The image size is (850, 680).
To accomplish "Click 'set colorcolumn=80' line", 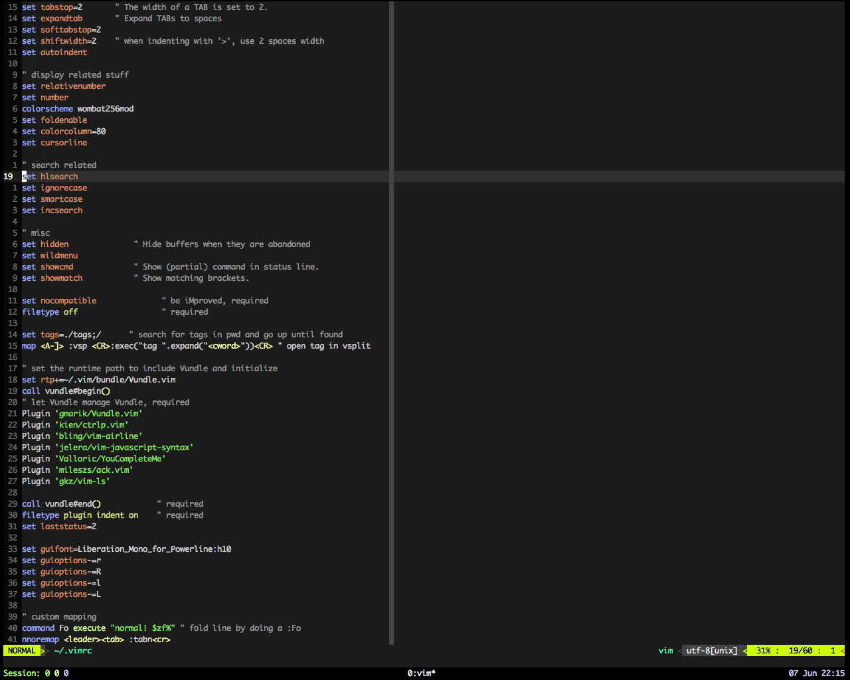I will click(x=64, y=131).
